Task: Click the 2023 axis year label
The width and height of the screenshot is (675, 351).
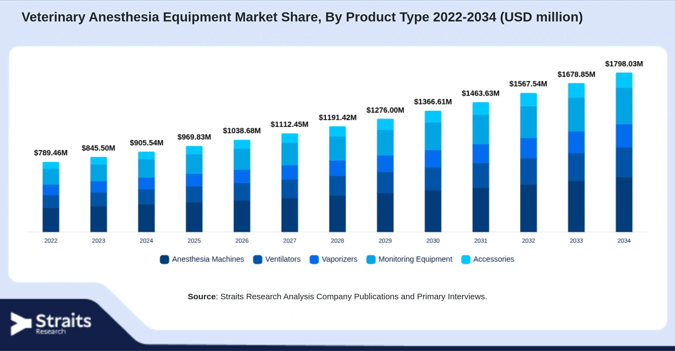Action: click(99, 241)
